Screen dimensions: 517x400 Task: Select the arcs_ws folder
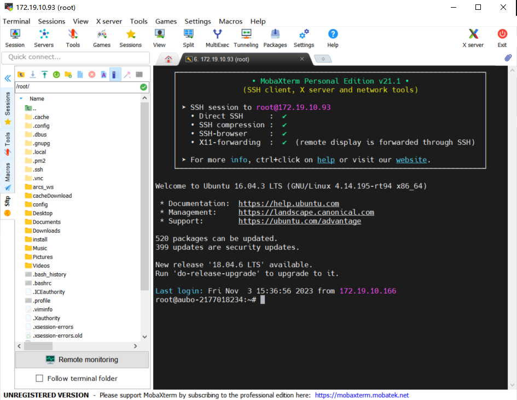(x=39, y=187)
